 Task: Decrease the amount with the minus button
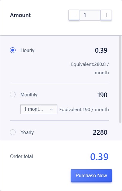[x=74, y=15]
